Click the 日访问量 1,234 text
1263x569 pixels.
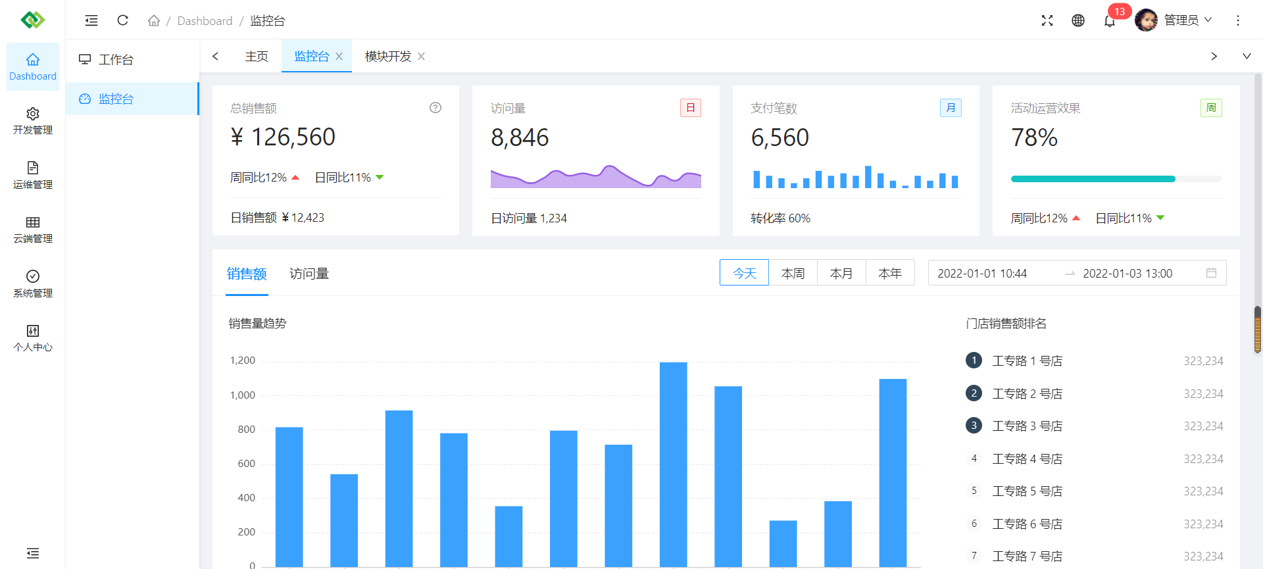529,218
